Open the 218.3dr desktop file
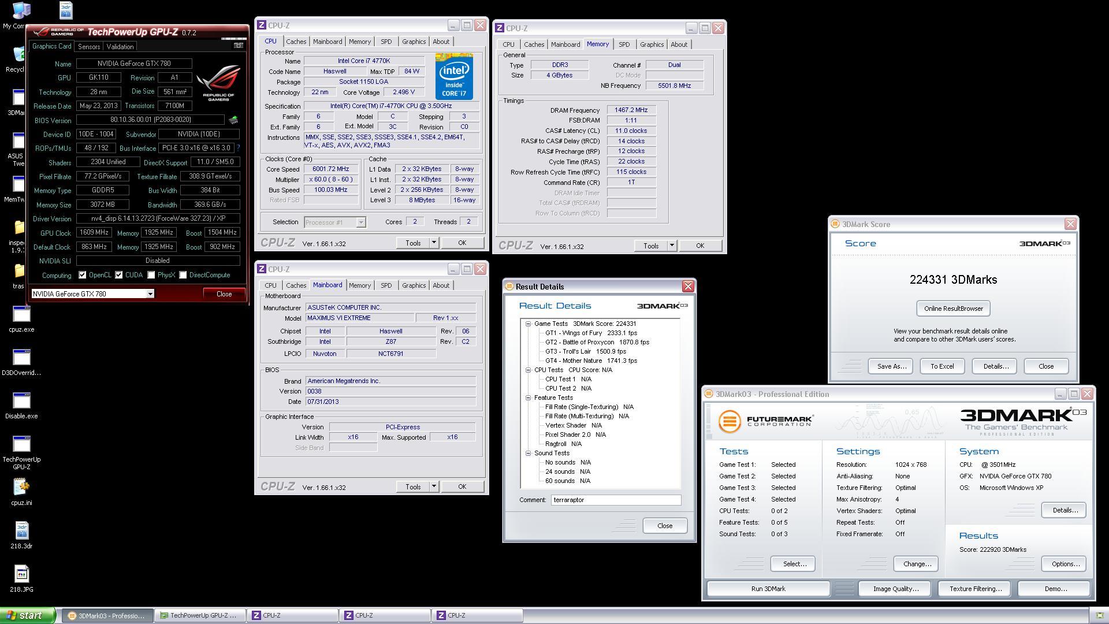The height and width of the screenshot is (624, 1109). 21,536
